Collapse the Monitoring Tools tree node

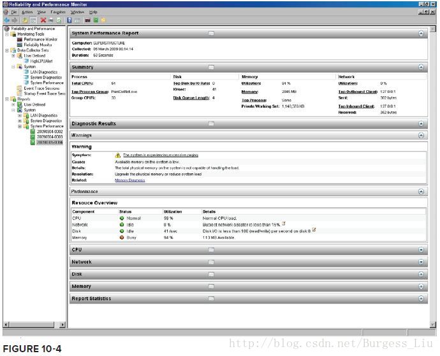(x=7, y=34)
